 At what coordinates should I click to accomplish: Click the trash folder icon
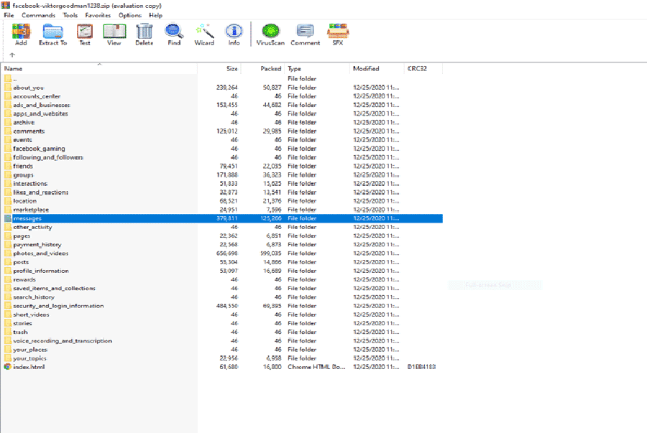click(8, 332)
